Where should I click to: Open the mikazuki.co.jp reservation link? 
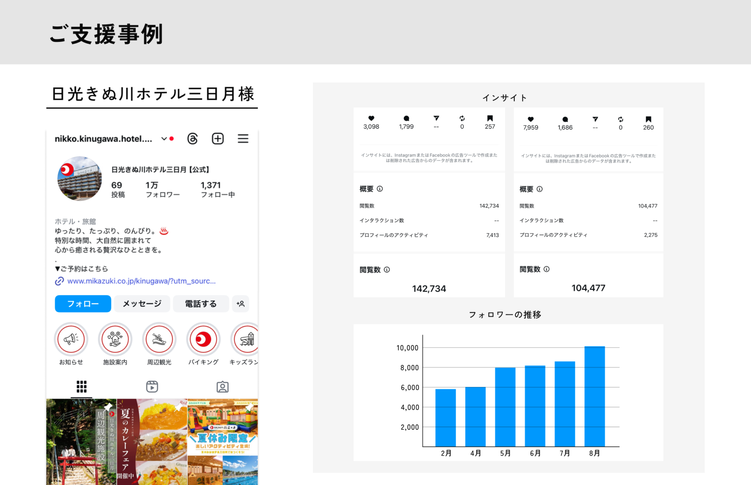[141, 281]
